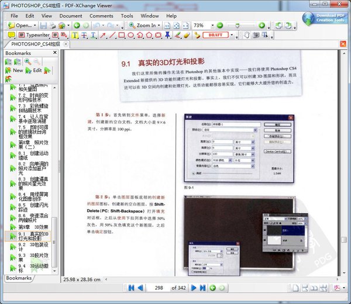Open the Document menu
Screen dimensions: 351x304
tap(71, 16)
